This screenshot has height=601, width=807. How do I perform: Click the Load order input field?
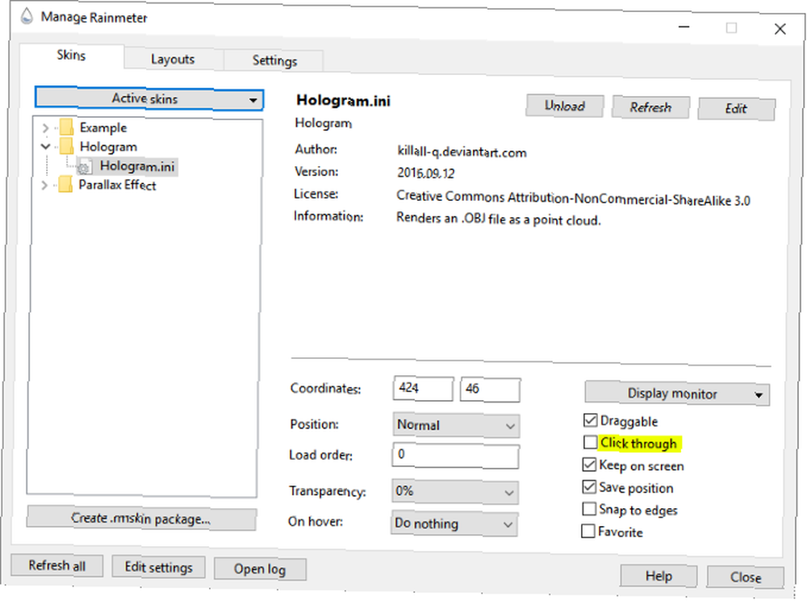pyautogui.click(x=455, y=455)
